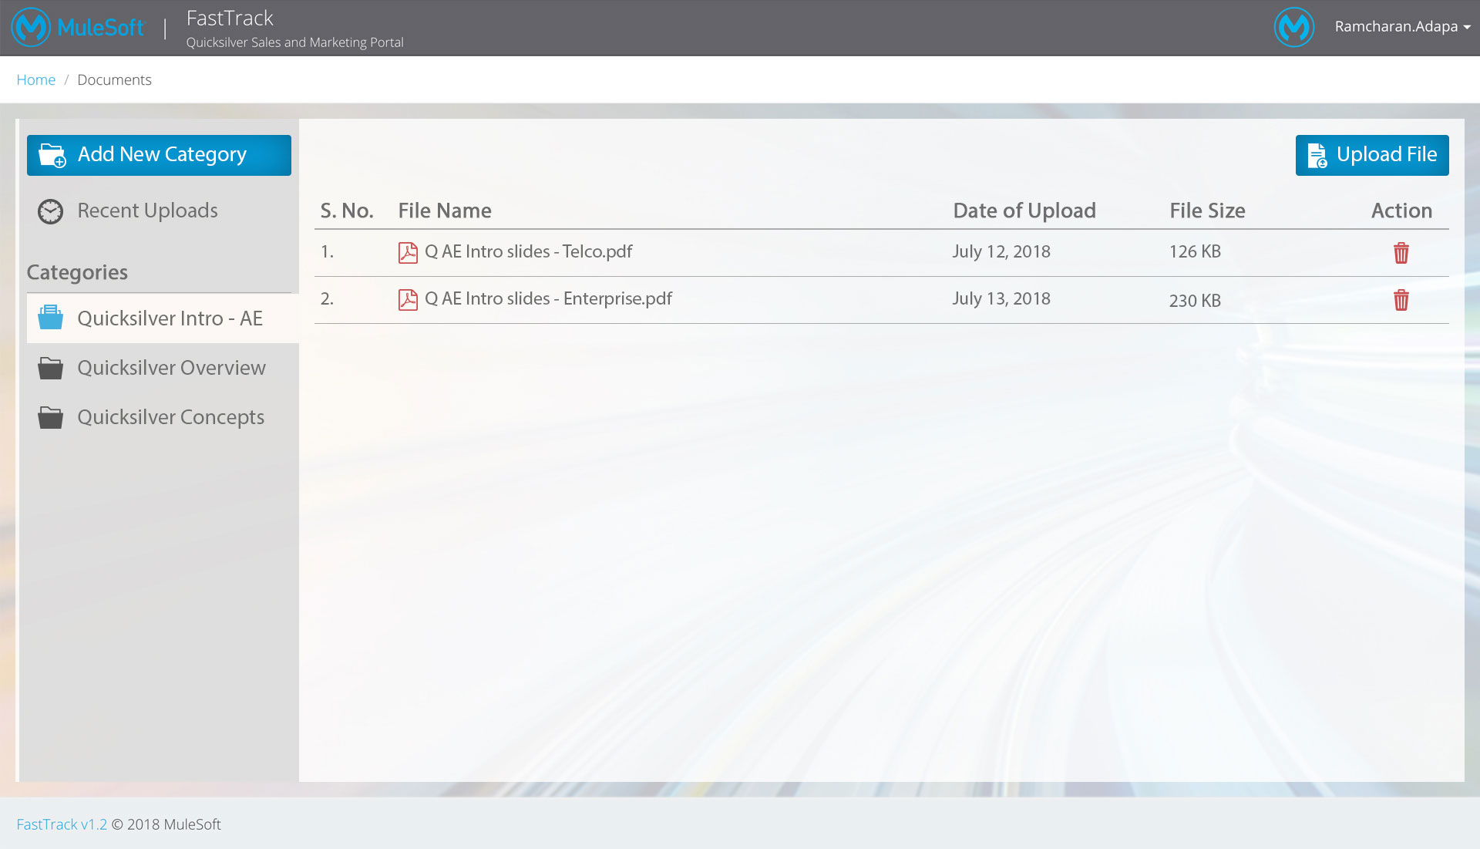Delete the Telco.pdf file using trash icon
Image resolution: width=1480 pixels, height=849 pixels.
pos(1401,253)
